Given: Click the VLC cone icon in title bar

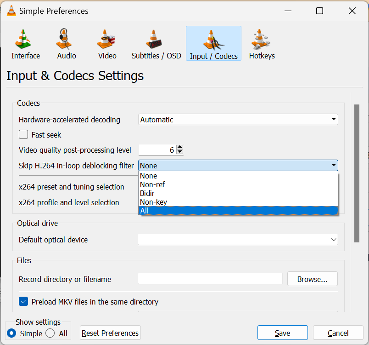Looking at the screenshot, I should tap(11, 11).
